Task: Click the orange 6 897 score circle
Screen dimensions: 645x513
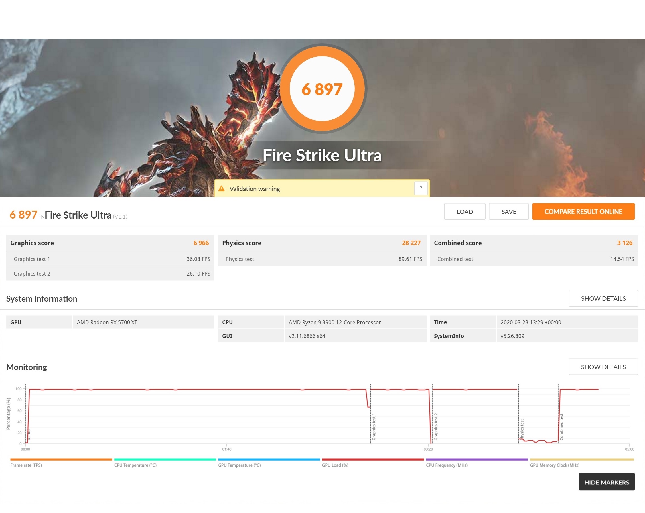Action: click(x=322, y=89)
